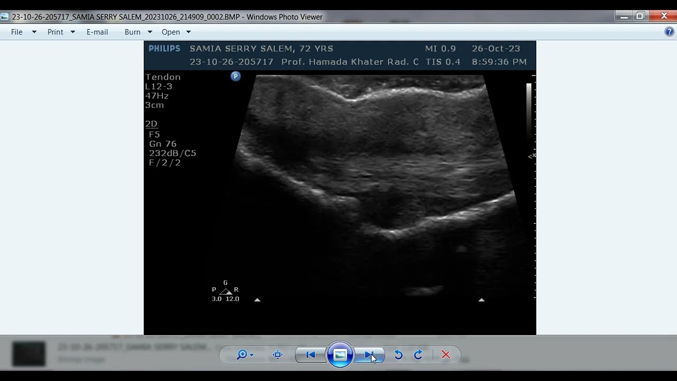This screenshot has width=677, height=381.
Task: Restore the Photo Viewer window
Action: pos(640,16)
